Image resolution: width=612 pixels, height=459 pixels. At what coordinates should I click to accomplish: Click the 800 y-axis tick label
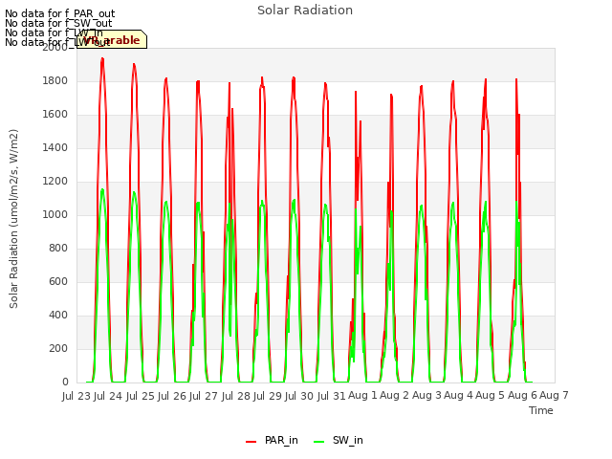58,249
